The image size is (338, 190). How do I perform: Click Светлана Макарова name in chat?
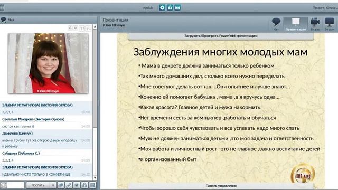(33, 119)
